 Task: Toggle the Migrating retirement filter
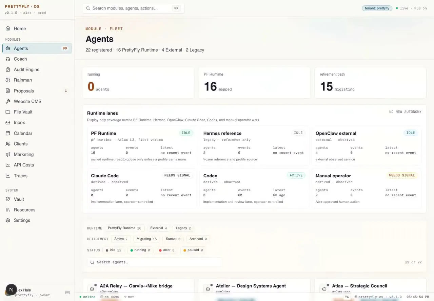click(147, 239)
